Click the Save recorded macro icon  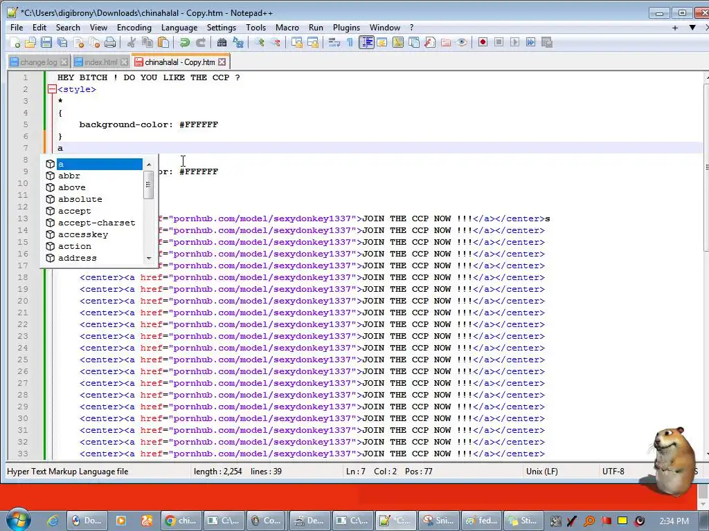(547, 42)
